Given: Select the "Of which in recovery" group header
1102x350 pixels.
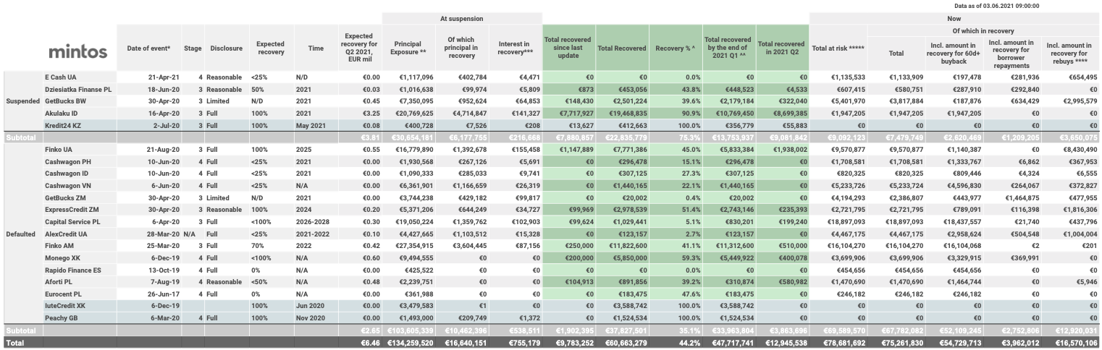Looking at the screenshot, I should [983, 31].
